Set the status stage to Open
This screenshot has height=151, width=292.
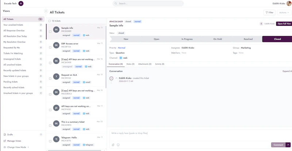point(157,39)
